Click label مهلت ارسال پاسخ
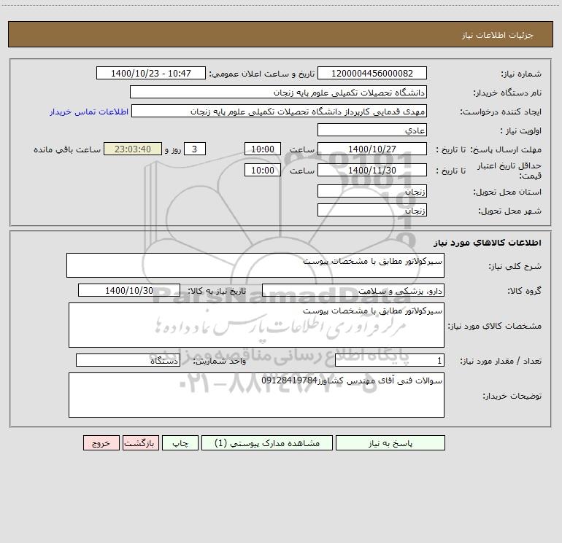Screen dimensions: 562x543 (505, 149)
